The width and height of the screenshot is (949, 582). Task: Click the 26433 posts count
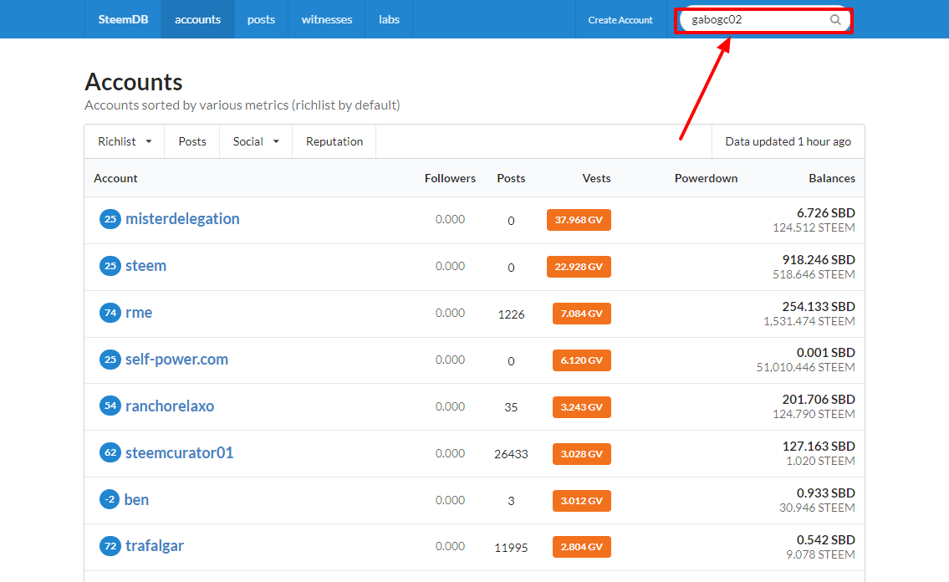tap(511, 454)
